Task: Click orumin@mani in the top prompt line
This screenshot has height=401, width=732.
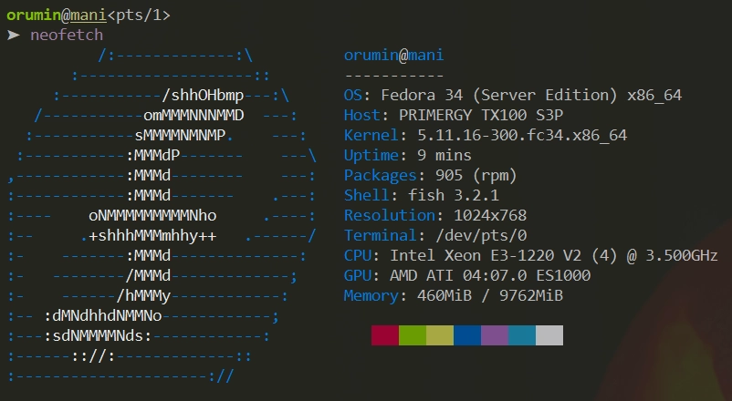Action: pos(57,15)
